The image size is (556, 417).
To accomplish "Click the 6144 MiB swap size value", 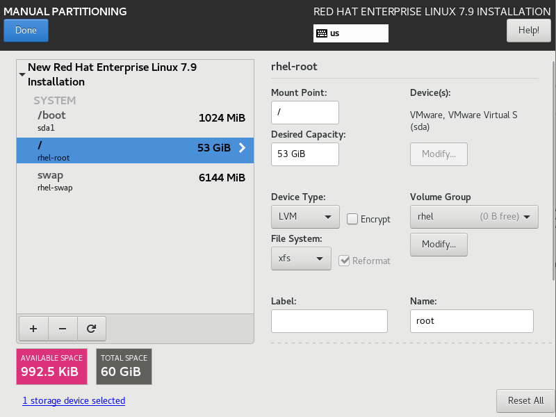I will 222,177.
